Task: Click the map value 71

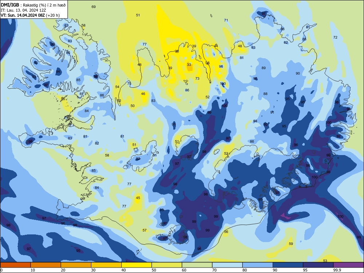Action: point(226,20)
